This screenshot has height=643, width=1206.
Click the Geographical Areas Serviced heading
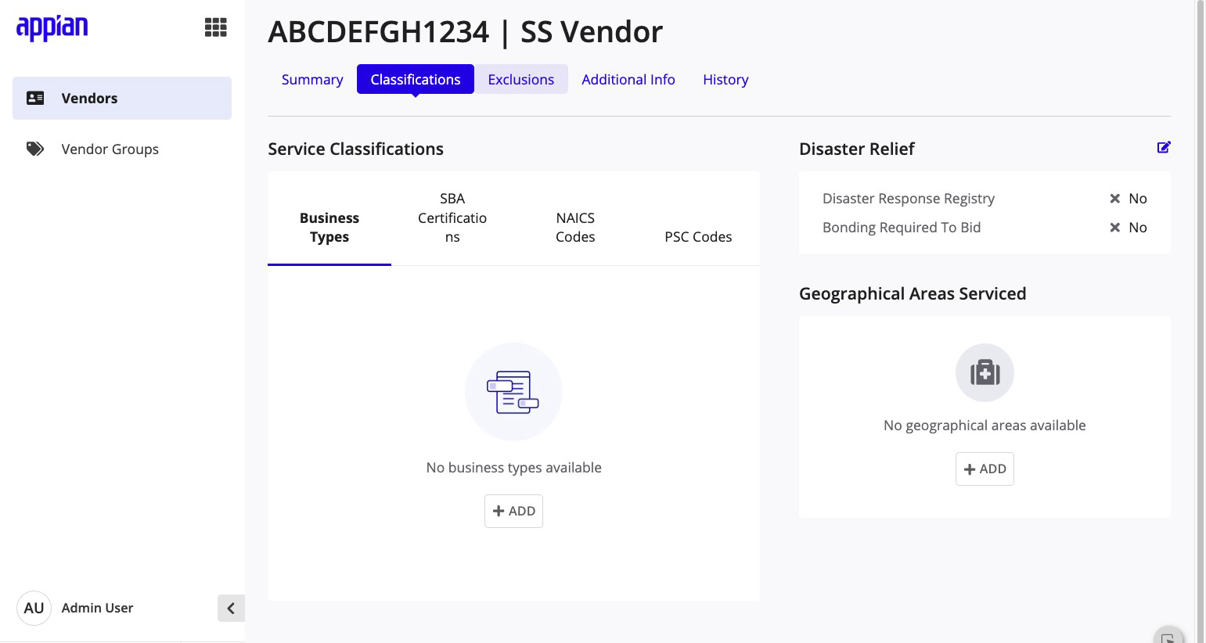pos(913,293)
